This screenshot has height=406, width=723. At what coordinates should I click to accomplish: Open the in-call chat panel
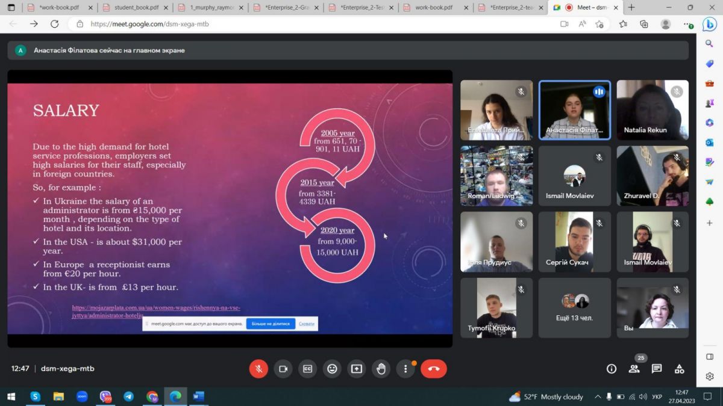point(657,369)
